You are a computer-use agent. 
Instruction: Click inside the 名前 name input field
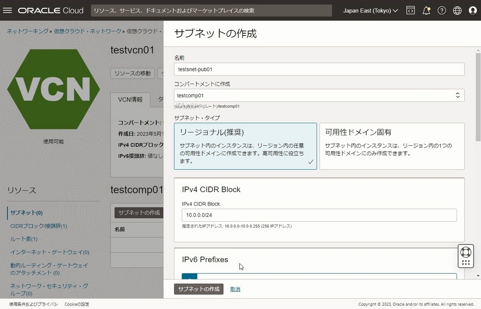tap(319, 69)
